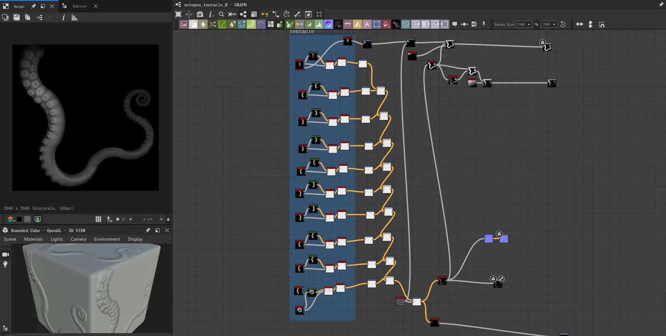This screenshot has width=666, height=336.
Task: Toggle link display mode (orange link icon)
Action: 265,14
